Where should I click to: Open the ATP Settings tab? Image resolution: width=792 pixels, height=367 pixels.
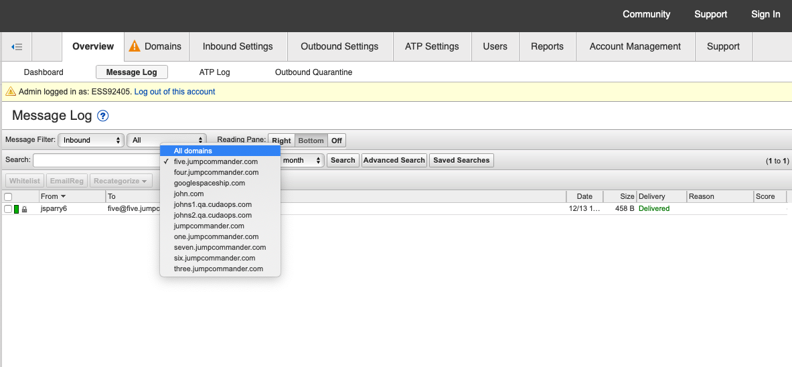(432, 46)
